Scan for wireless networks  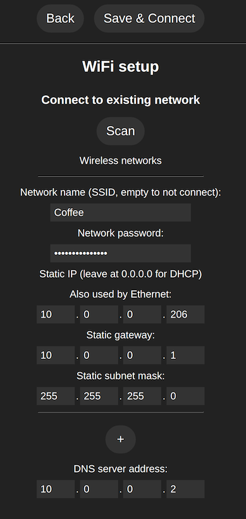pyautogui.click(x=121, y=131)
